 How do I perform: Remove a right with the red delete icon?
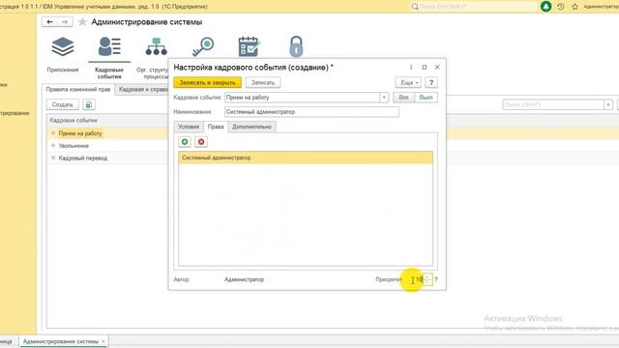[x=201, y=142]
